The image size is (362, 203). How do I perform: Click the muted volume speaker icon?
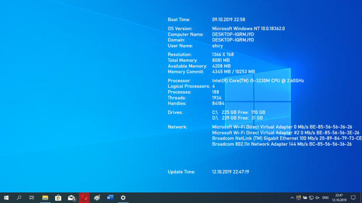pos(317,197)
